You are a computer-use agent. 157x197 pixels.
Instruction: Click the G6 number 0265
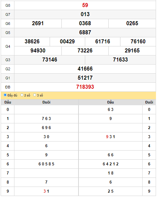(x=132, y=24)
